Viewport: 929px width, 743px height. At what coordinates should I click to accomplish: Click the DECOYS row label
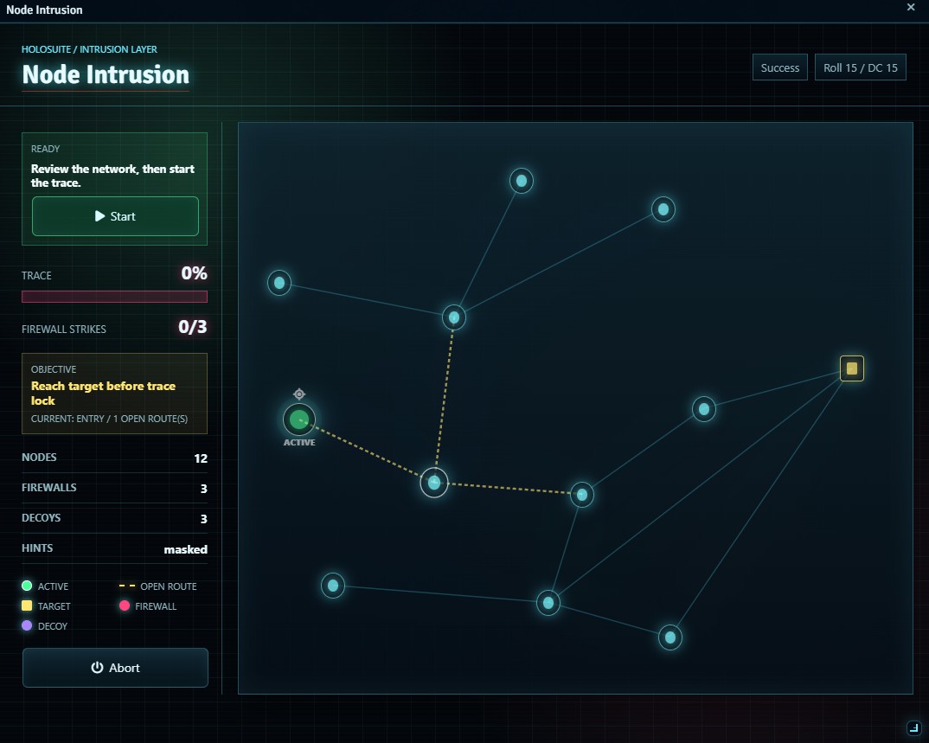coord(41,518)
